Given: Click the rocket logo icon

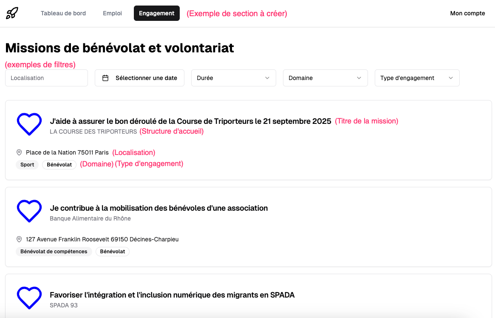Looking at the screenshot, I should (12, 13).
